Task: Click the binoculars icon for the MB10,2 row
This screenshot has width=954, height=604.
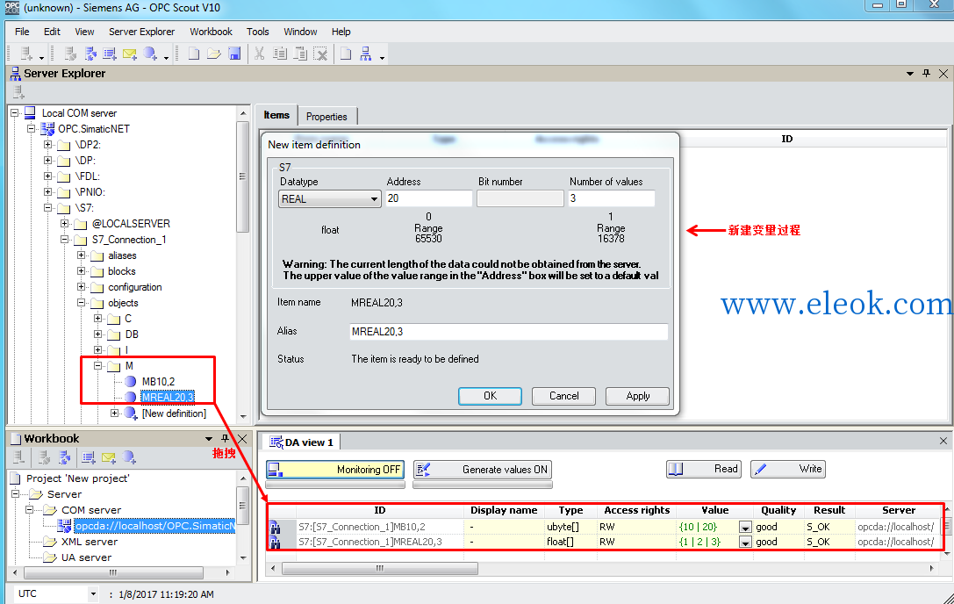Action: 275,528
